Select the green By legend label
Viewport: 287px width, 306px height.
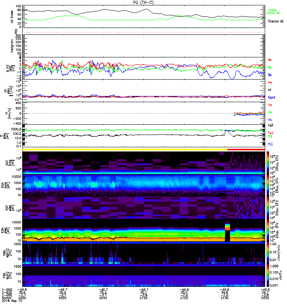click(270, 67)
